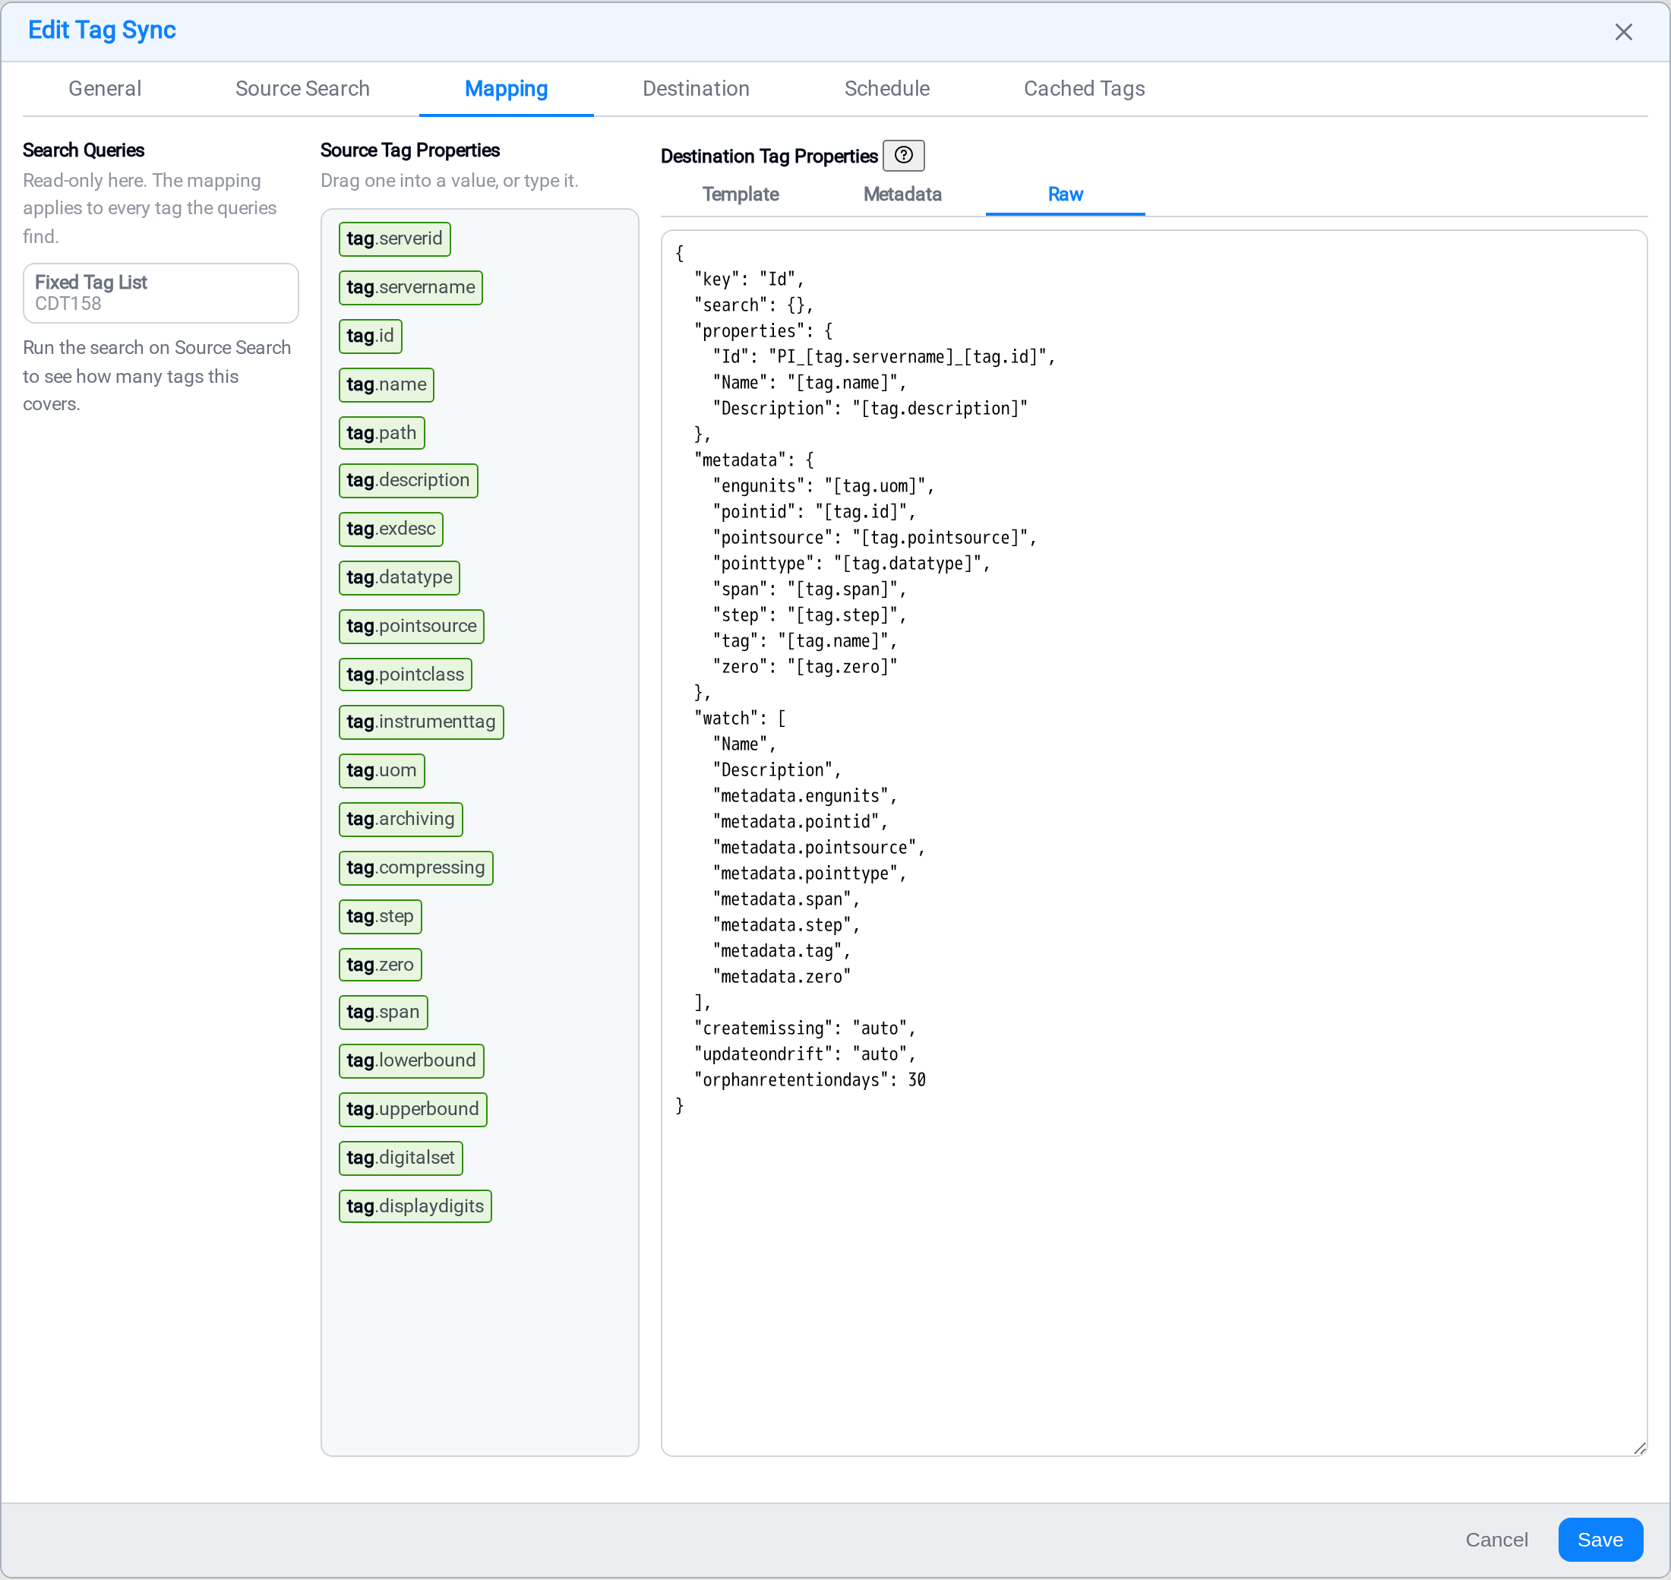The image size is (1671, 1580).
Task: Choose the tag.archiving chip
Action: pyautogui.click(x=400, y=820)
